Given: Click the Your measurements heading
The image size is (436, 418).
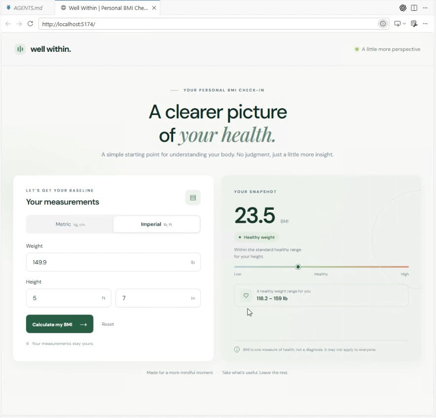Looking at the screenshot, I should point(63,202).
